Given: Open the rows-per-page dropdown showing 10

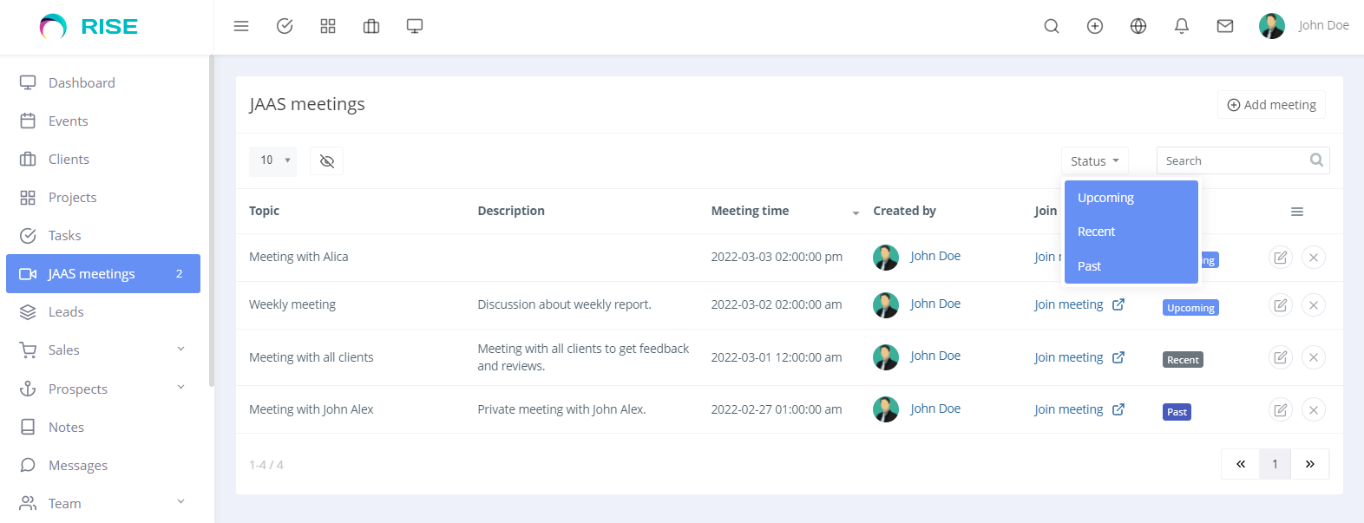Looking at the screenshot, I should [x=272, y=160].
